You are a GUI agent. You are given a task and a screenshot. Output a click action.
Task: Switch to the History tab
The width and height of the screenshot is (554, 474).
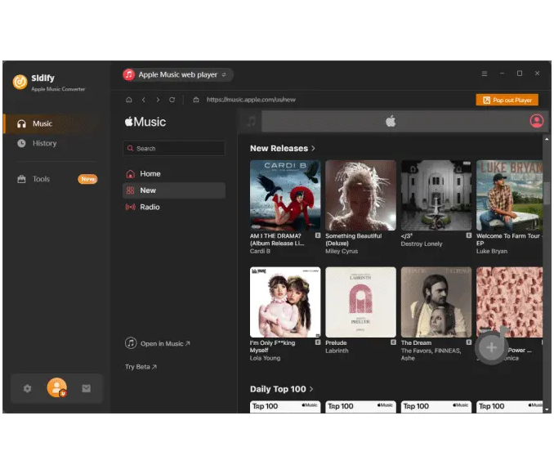click(44, 144)
